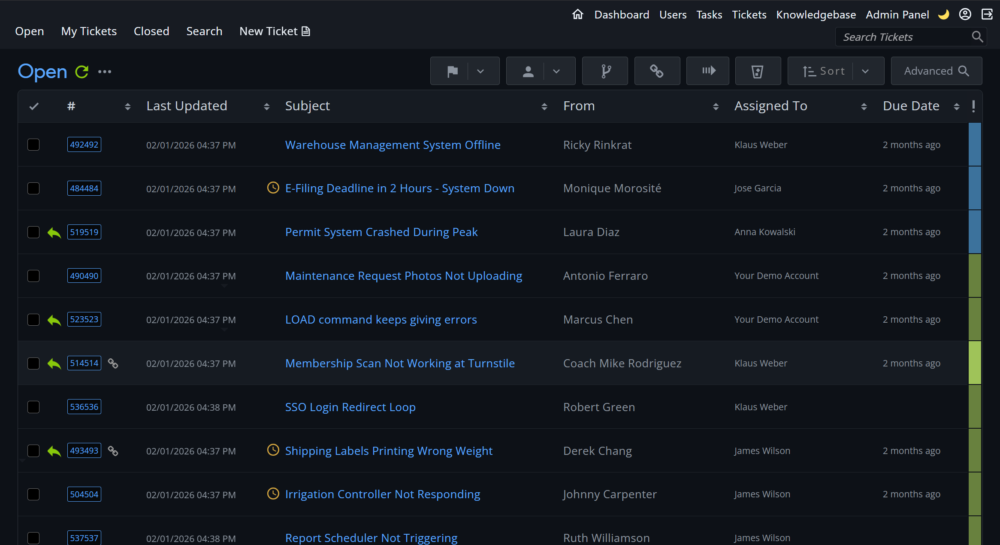Sort by Assigned To column arrows
The image size is (1000, 545).
[x=864, y=106]
